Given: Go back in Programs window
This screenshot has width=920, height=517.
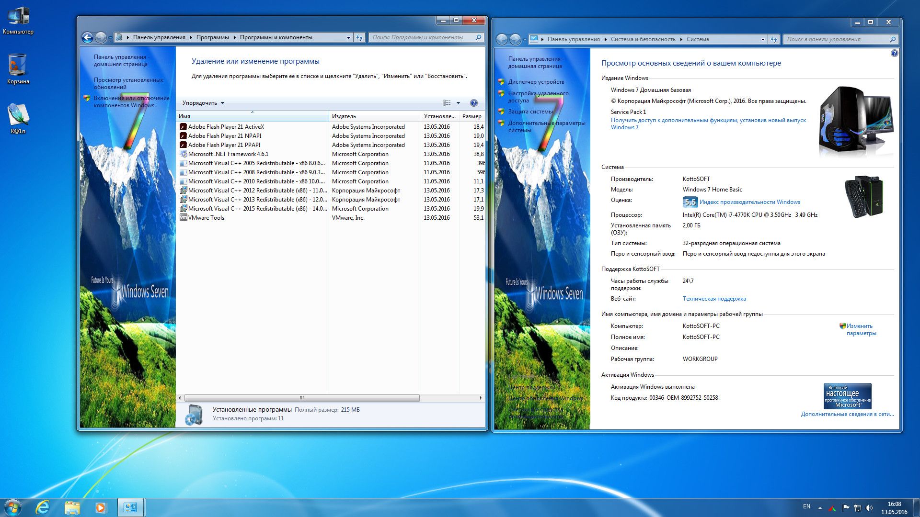Looking at the screenshot, I should (87, 37).
